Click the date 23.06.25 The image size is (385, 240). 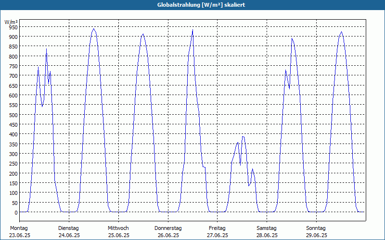[x=20, y=235]
